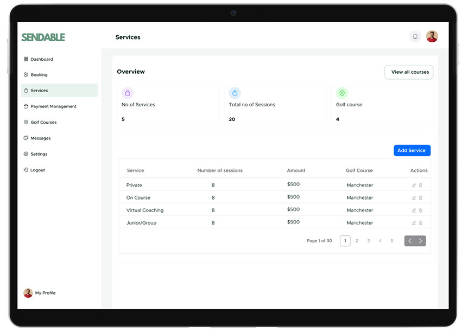Open the user avatar in top bar
Screen dimensions: 462x332
432,36
